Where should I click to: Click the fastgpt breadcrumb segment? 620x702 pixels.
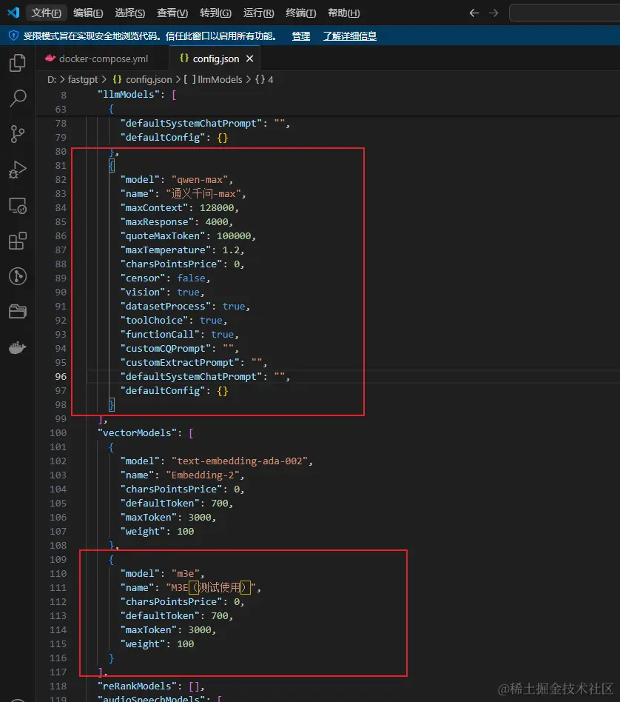click(x=83, y=80)
